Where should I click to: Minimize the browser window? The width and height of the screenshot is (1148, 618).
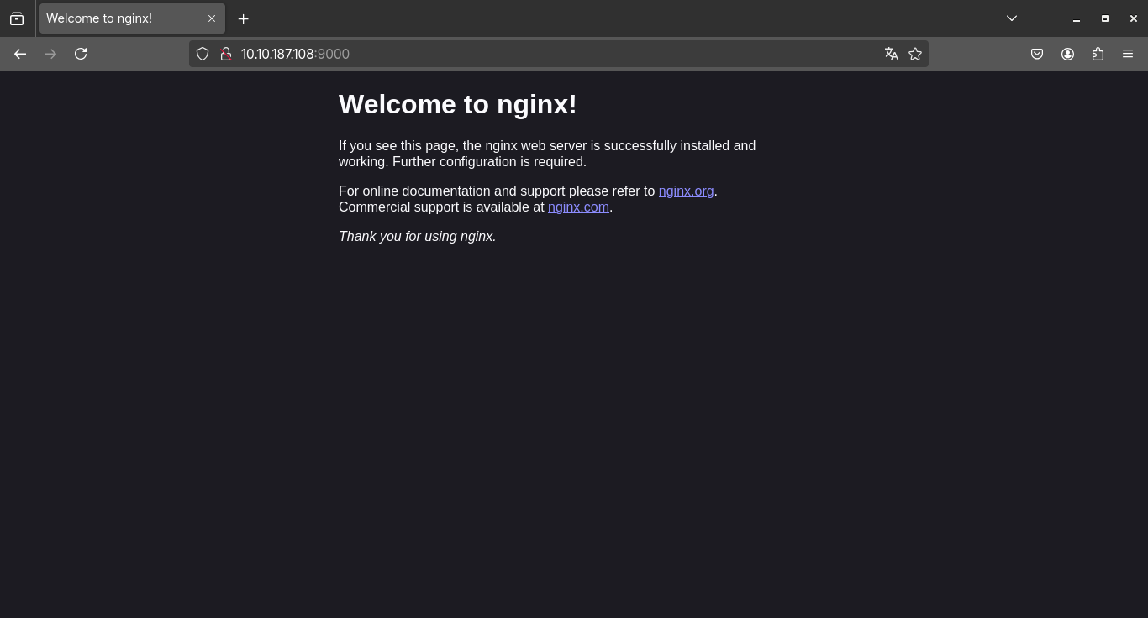[1076, 18]
